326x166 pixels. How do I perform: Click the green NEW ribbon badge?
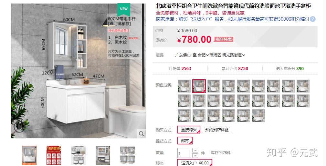(x=124, y=9)
